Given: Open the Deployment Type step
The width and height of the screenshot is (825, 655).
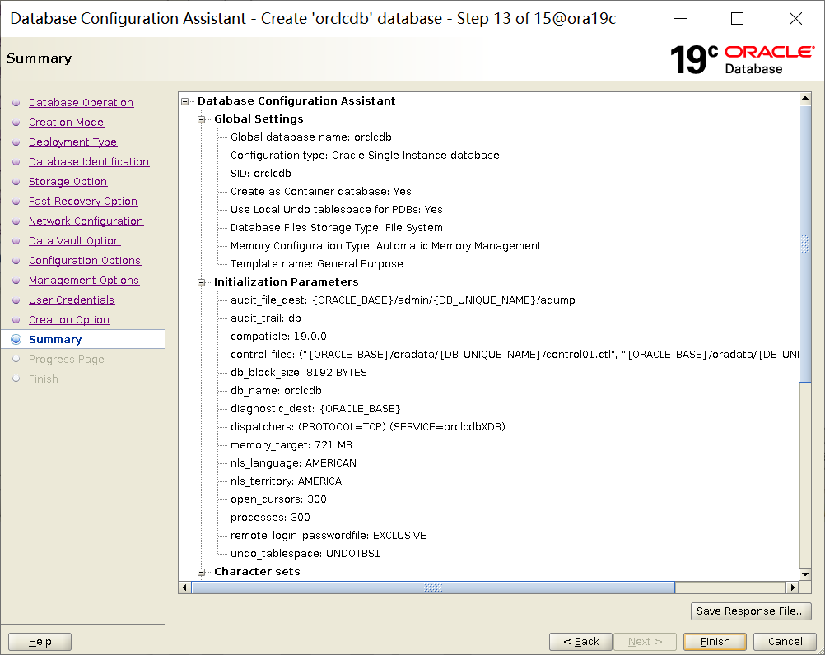Looking at the screenshot, I should [x=72, y=142].
